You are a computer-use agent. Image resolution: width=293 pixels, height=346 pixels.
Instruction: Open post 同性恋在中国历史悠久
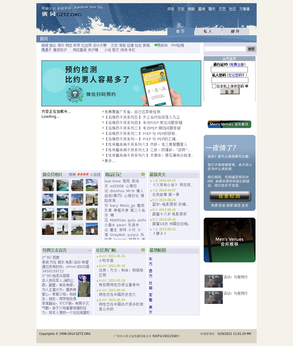[x=117, y=294]
